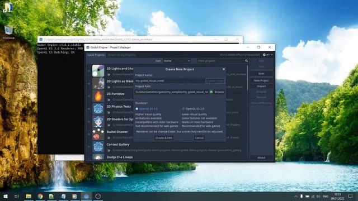Select the 2D Particles flame icon
Screen dimensions: 358x201
click(98, 96)
